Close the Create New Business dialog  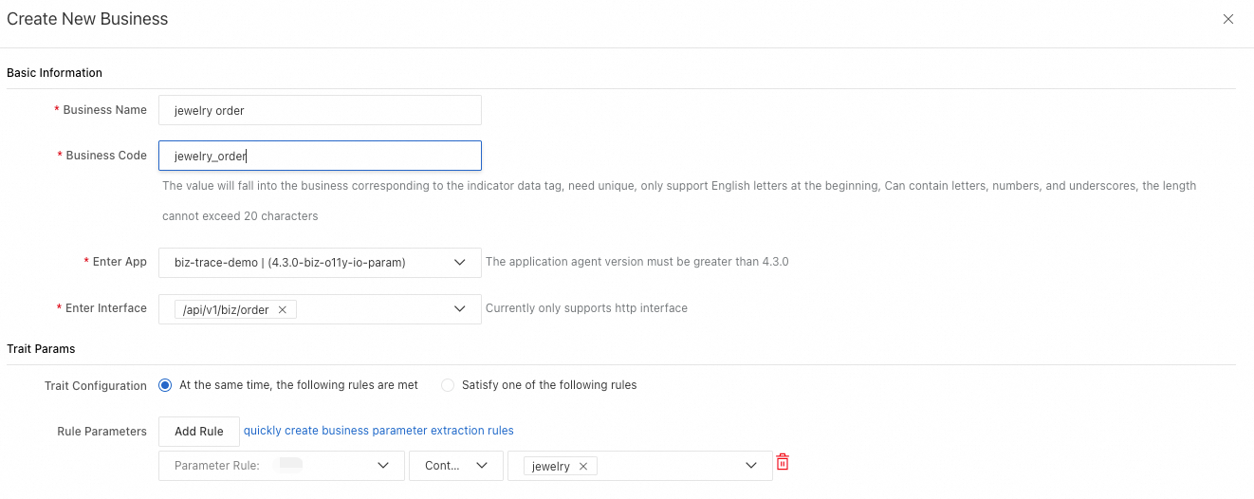1228,19
